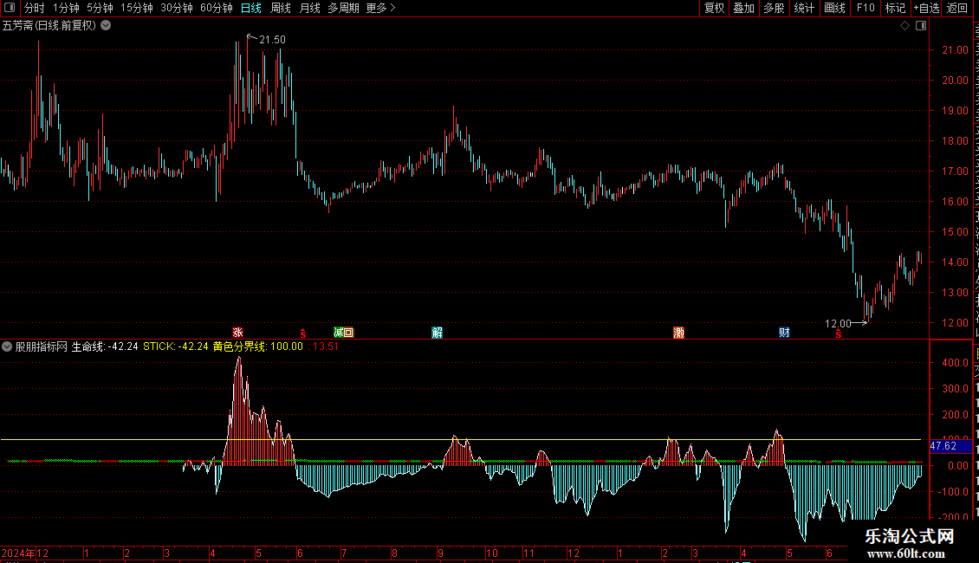Open dropdown next to 五芳斋 stock title
This screenshot has height=563, width=979.
(107, 26)
